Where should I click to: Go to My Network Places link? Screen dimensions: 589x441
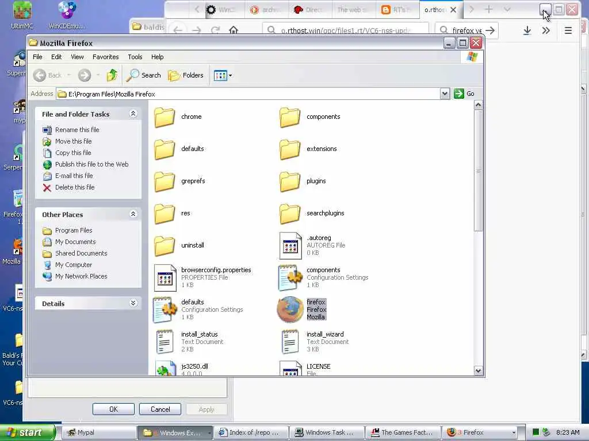pos(81,276)
